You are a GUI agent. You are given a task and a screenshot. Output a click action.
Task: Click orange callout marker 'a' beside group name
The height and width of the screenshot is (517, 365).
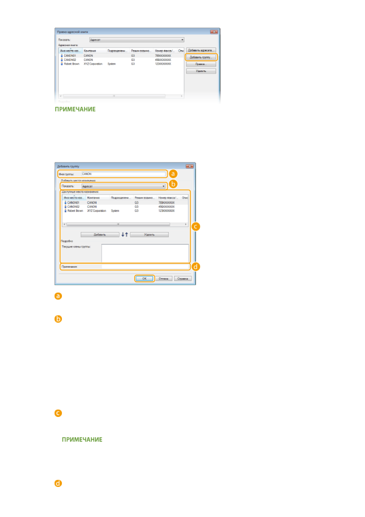[173, 174]
